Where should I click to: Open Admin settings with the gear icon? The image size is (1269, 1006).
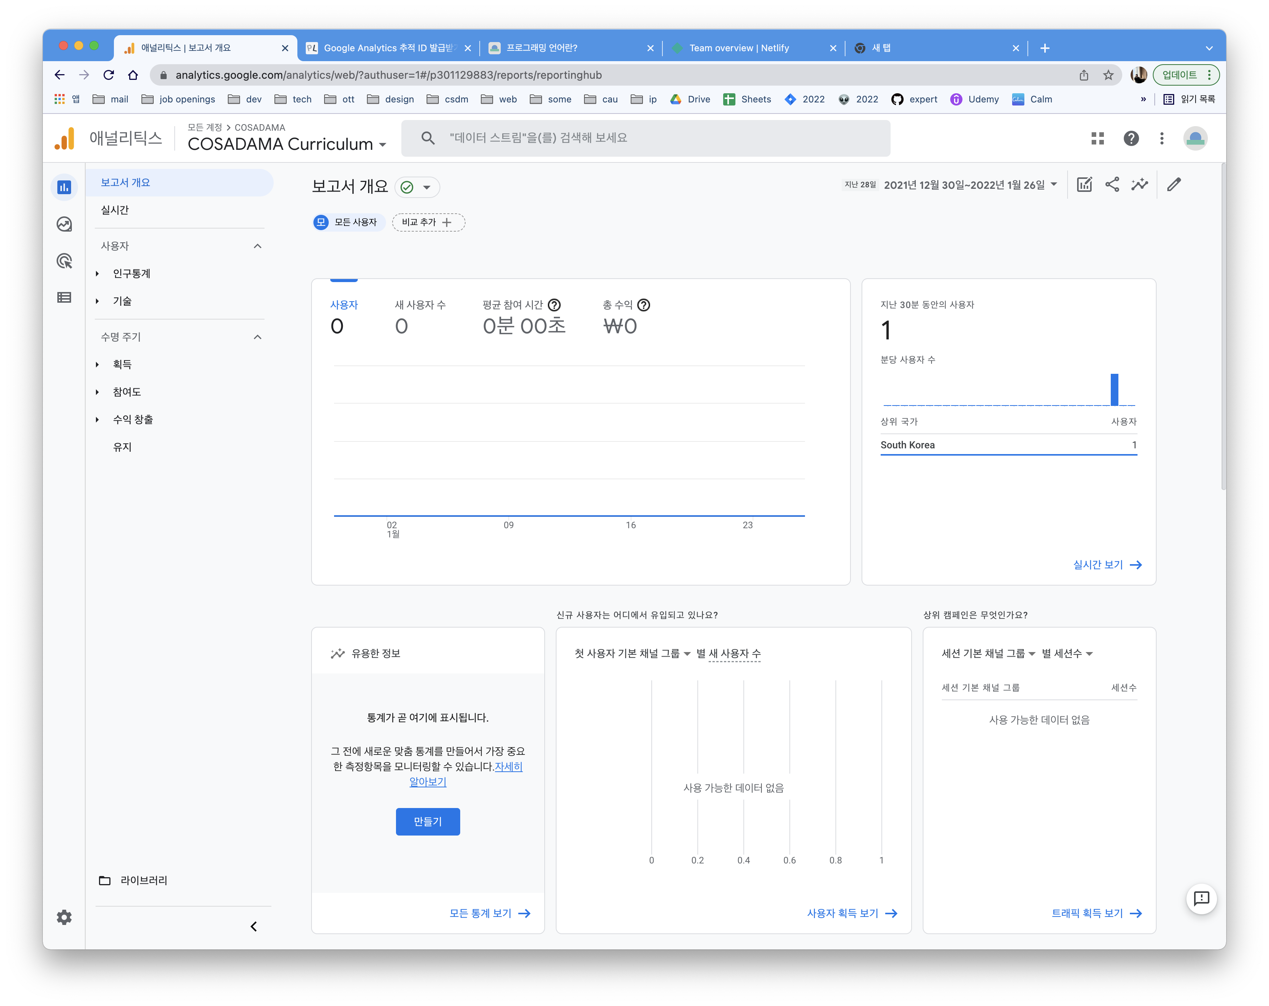[x=63, y=917]
